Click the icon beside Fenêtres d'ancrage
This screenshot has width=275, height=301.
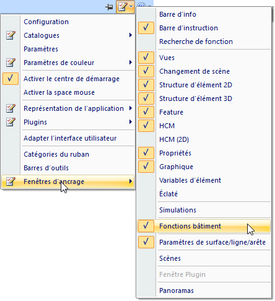(11, 181)
